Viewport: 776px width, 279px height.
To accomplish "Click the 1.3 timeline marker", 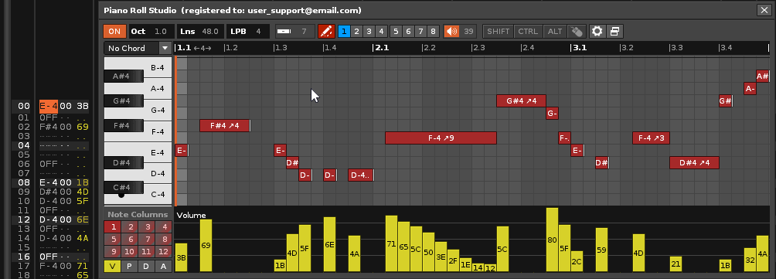I will pyautogui.click(x=281, y=48).
